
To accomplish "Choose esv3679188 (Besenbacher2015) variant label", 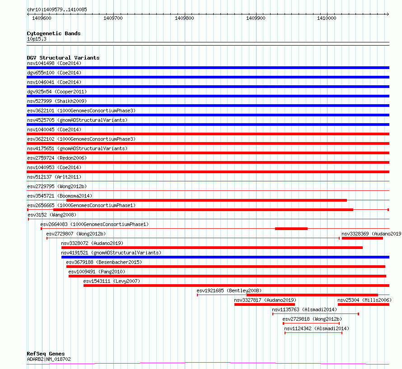I will (x=104, y=262).
